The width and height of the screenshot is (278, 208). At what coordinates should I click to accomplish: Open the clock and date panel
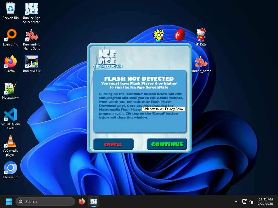266,201
